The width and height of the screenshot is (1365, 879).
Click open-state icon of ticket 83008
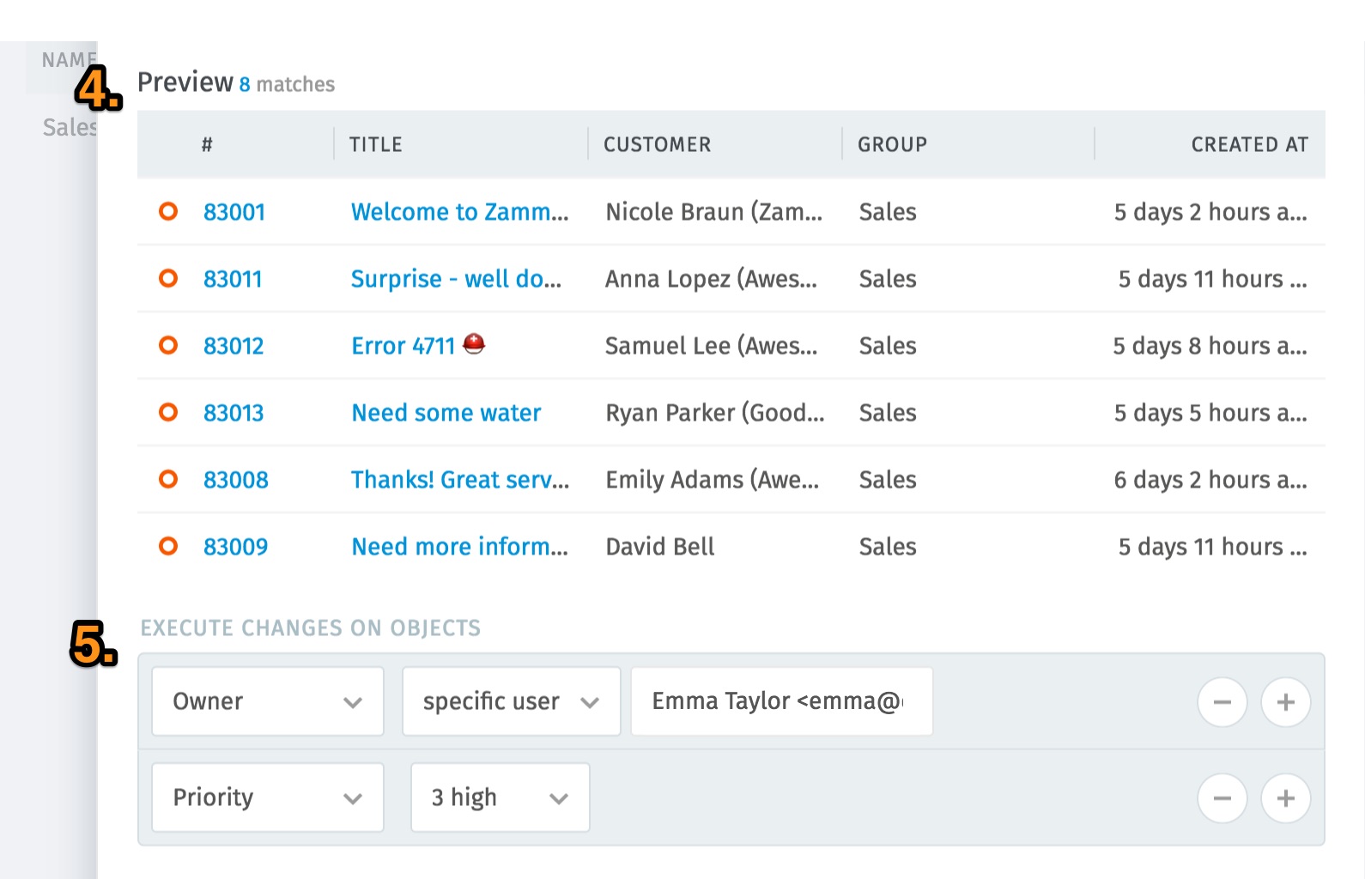tap(168, 479)
